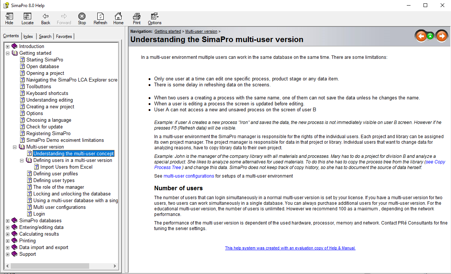
Task: Expand the Calculating results node
Action: click(8, 234)
